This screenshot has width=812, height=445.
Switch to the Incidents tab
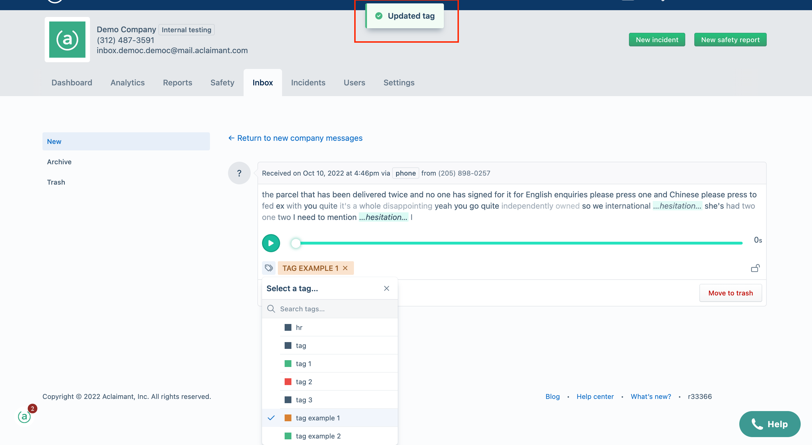point(308,83)
